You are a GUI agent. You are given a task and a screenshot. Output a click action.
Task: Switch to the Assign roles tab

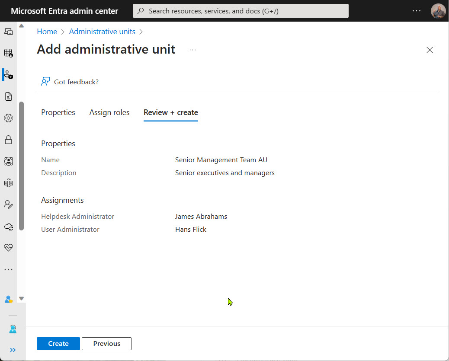[109, 112]
